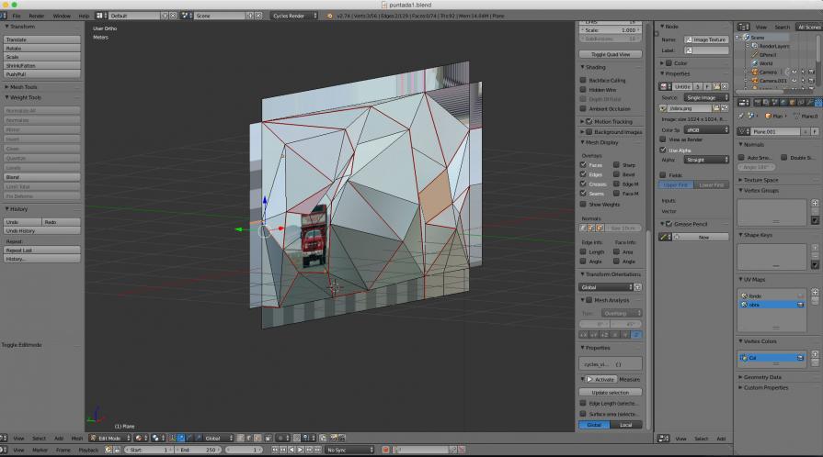Screen dimensions: 823x457
Task: Open the Render menu
Action: [x=36, y=16]
